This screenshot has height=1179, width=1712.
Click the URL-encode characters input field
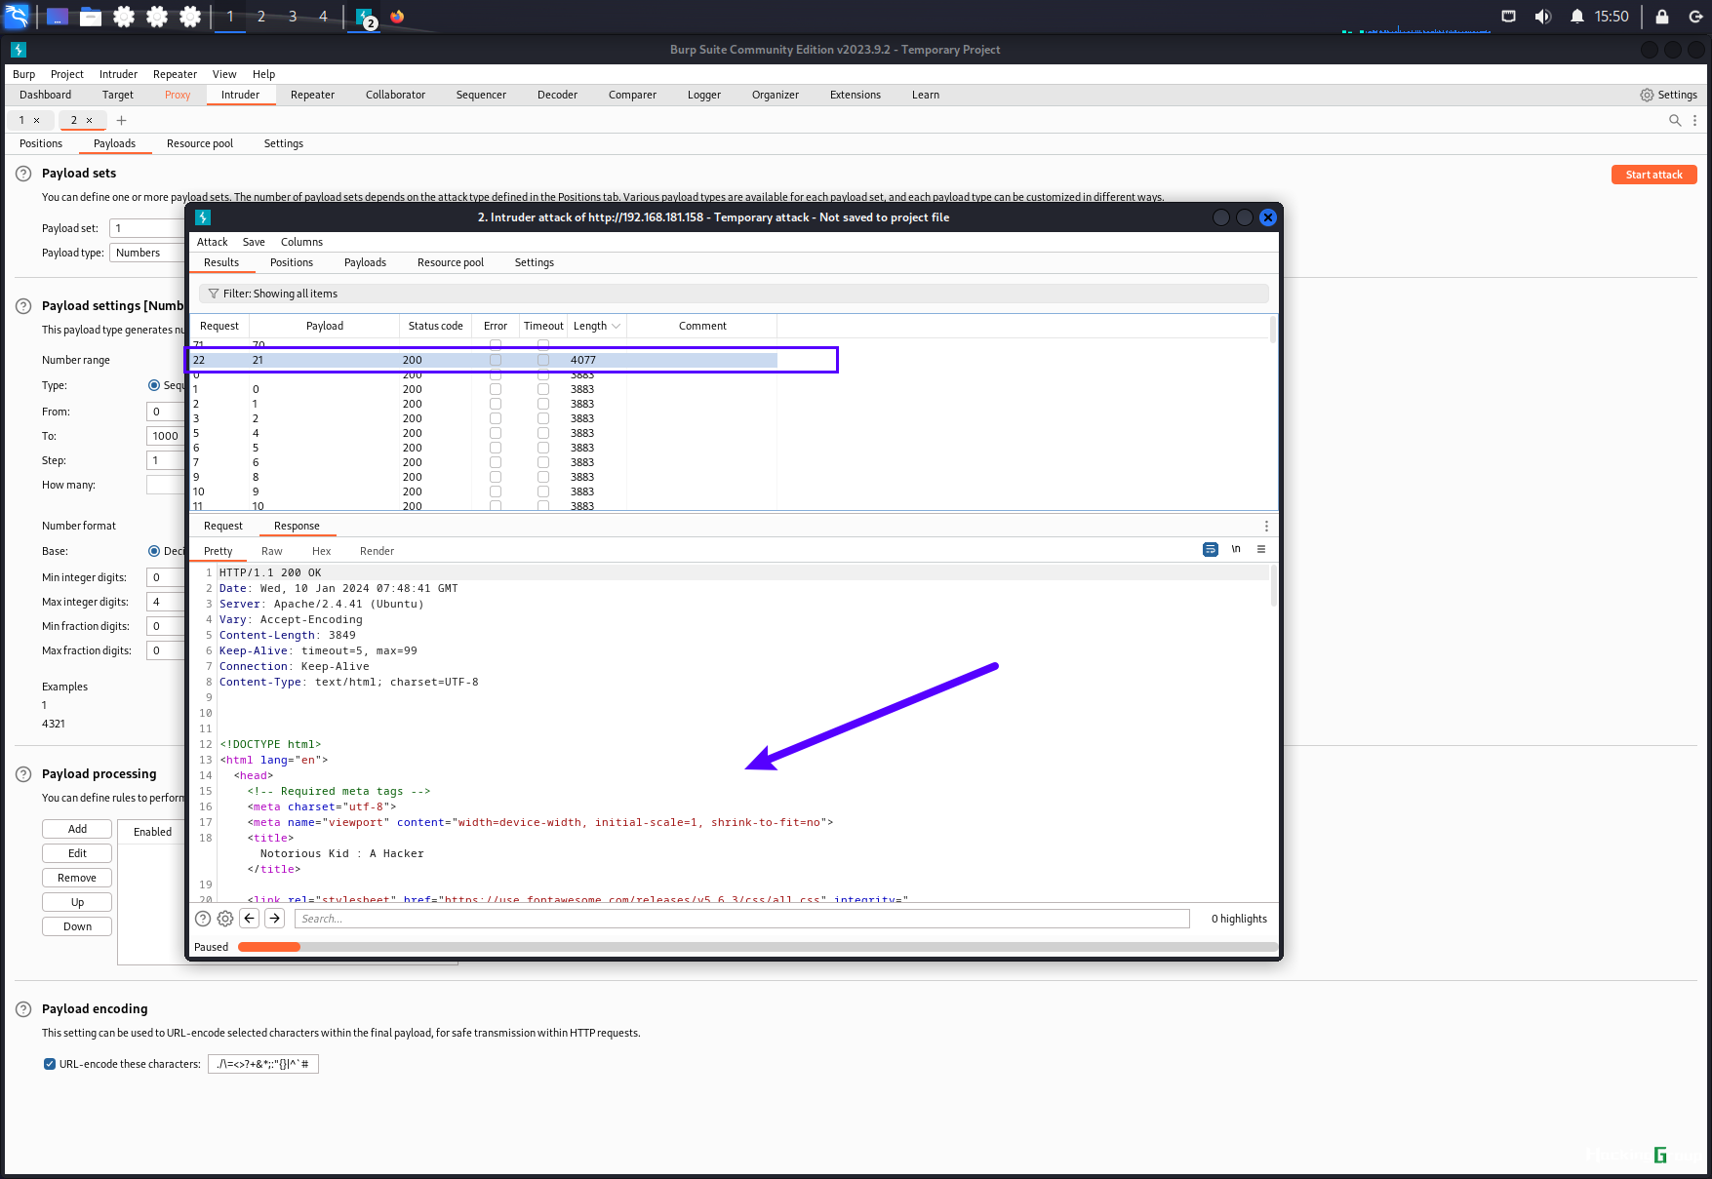tap(263, 1064)
